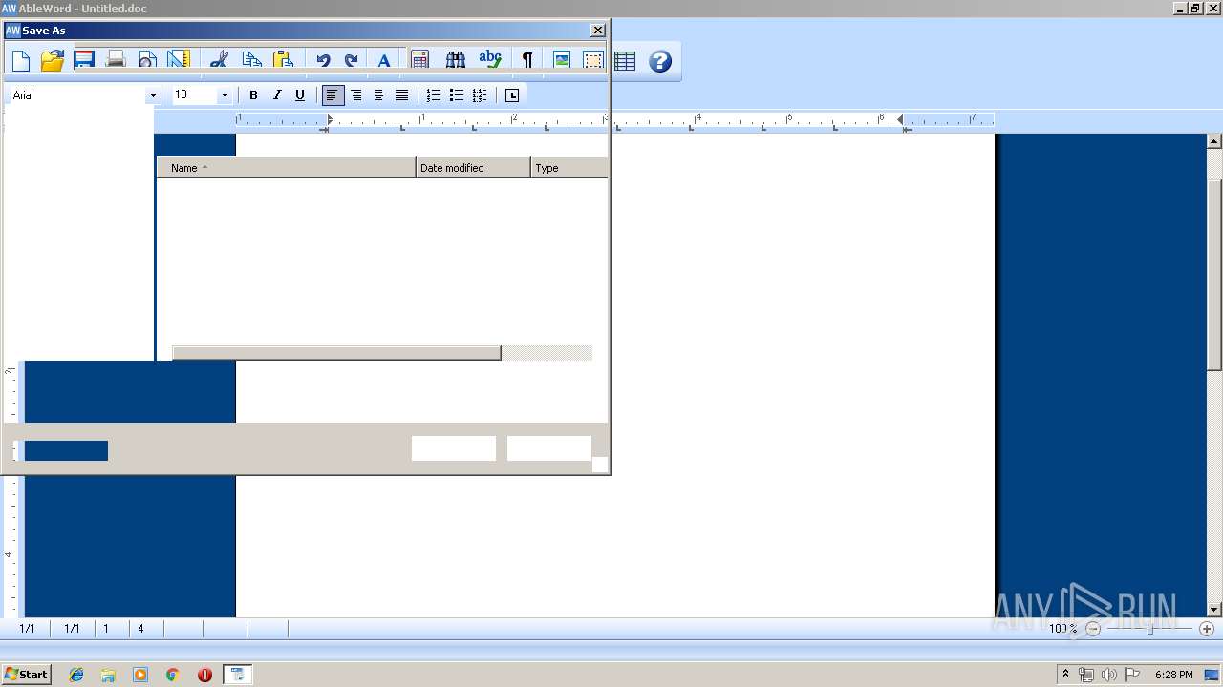Launch Internet Explorer from taskbar
Viewport: 1223px width, 687px height.
point(76,675)
